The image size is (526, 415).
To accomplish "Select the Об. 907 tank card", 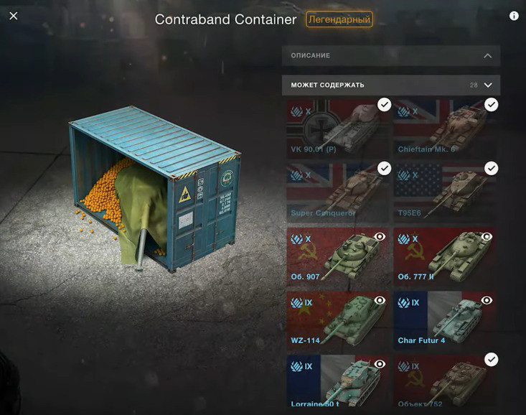I will (338, 256).
